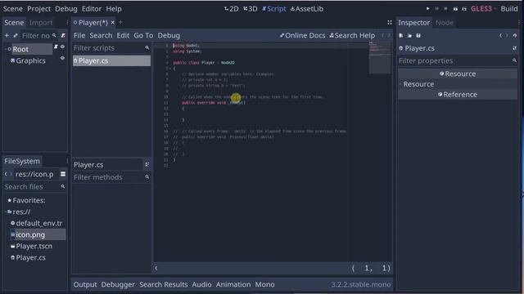The width and height of the screenshot is (524, 294).
Task: Create new resource in Inspector
Action: pyautogui.click(x=400, y=35)
